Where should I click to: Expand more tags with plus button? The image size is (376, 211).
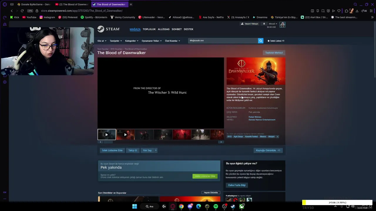[277, 137]
